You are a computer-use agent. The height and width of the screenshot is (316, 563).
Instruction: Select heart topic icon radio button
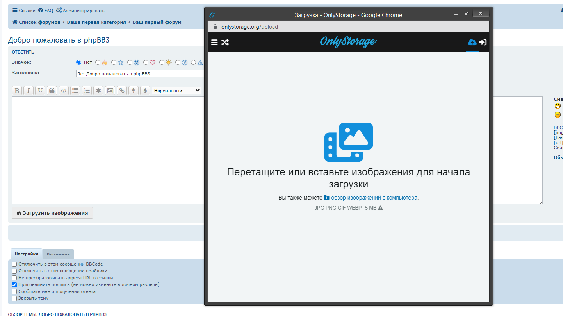point(146,62)
